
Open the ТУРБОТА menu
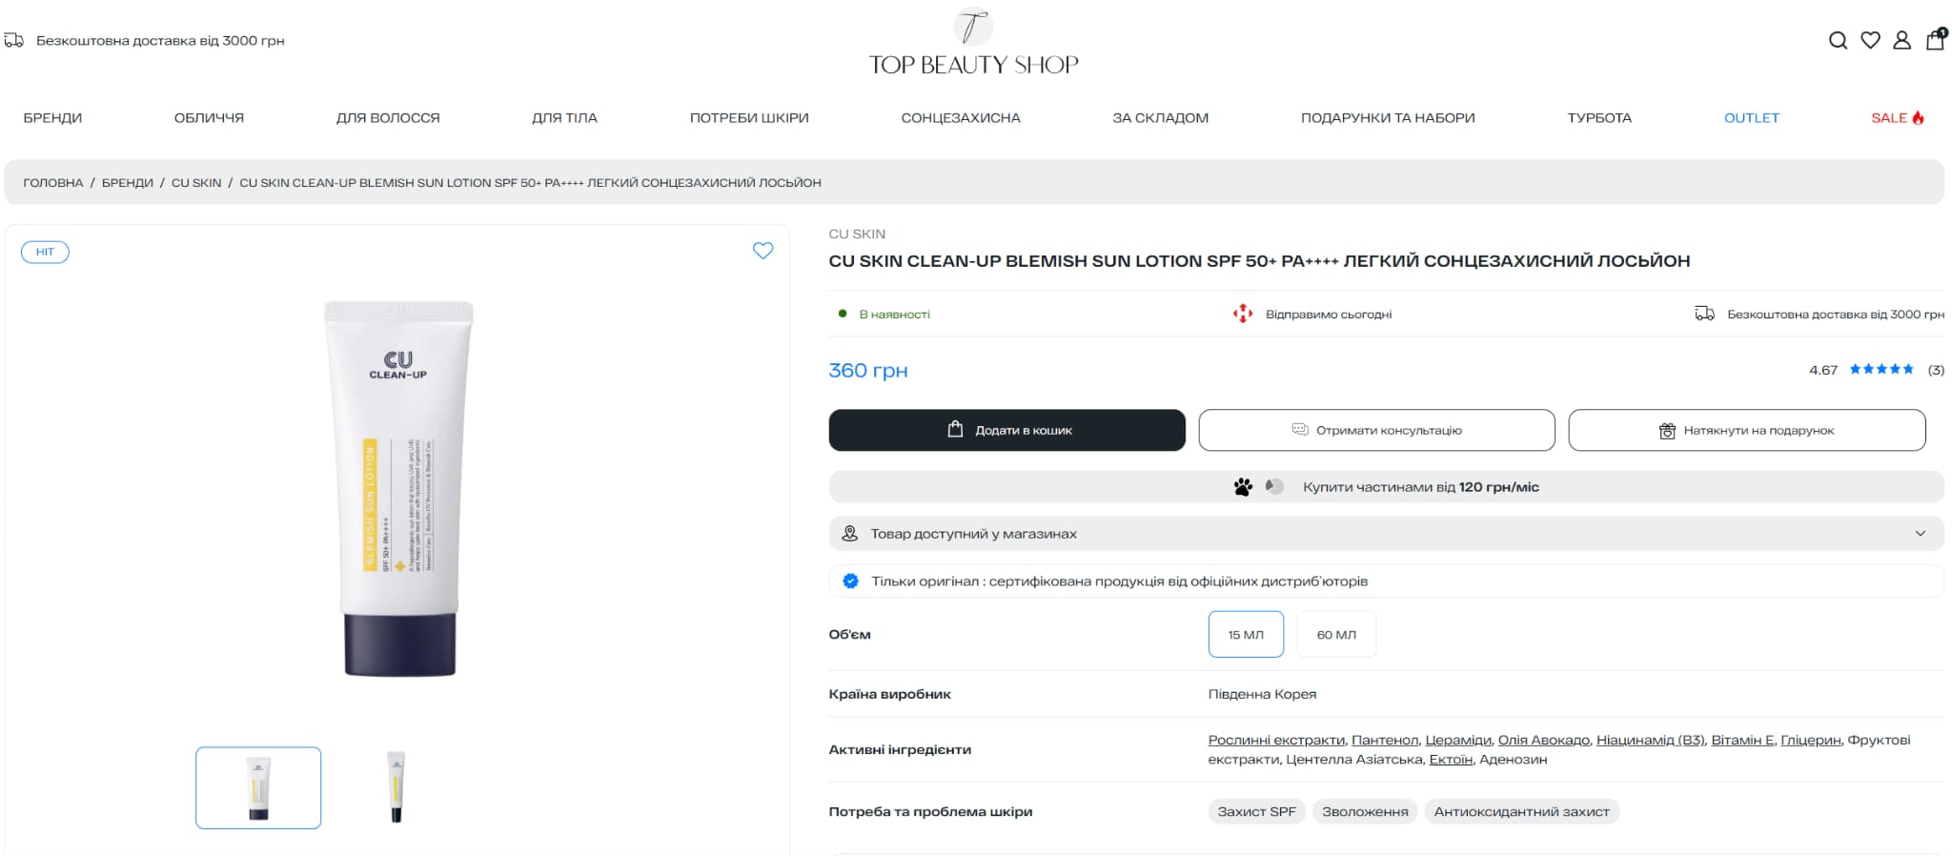1599,118
